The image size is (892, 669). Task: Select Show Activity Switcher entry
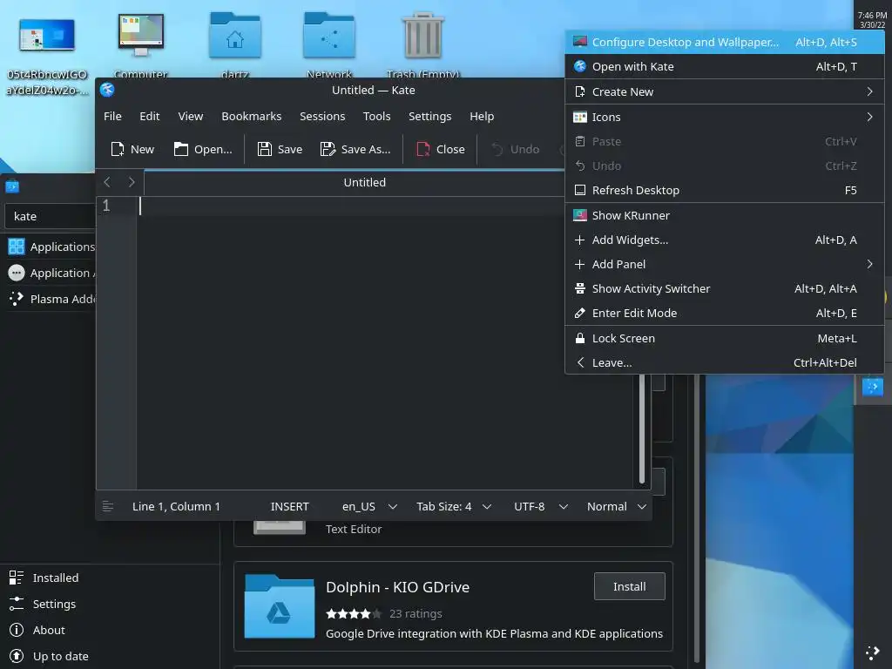[724, 288]
